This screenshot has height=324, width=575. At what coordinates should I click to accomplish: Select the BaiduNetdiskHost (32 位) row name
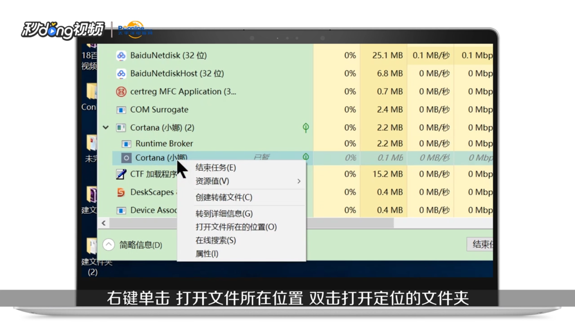point(177,74)
